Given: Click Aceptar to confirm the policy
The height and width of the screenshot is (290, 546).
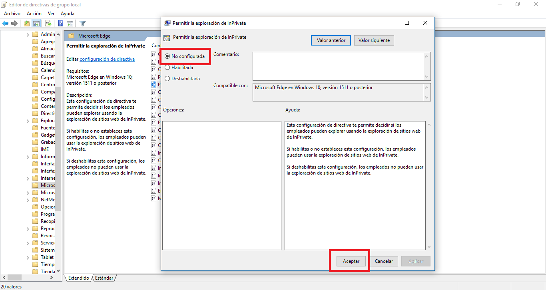Looking at the screenshot, I should point(351,261).
